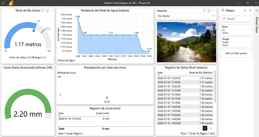Click 0 mm value in rain table row

point(106,119)
